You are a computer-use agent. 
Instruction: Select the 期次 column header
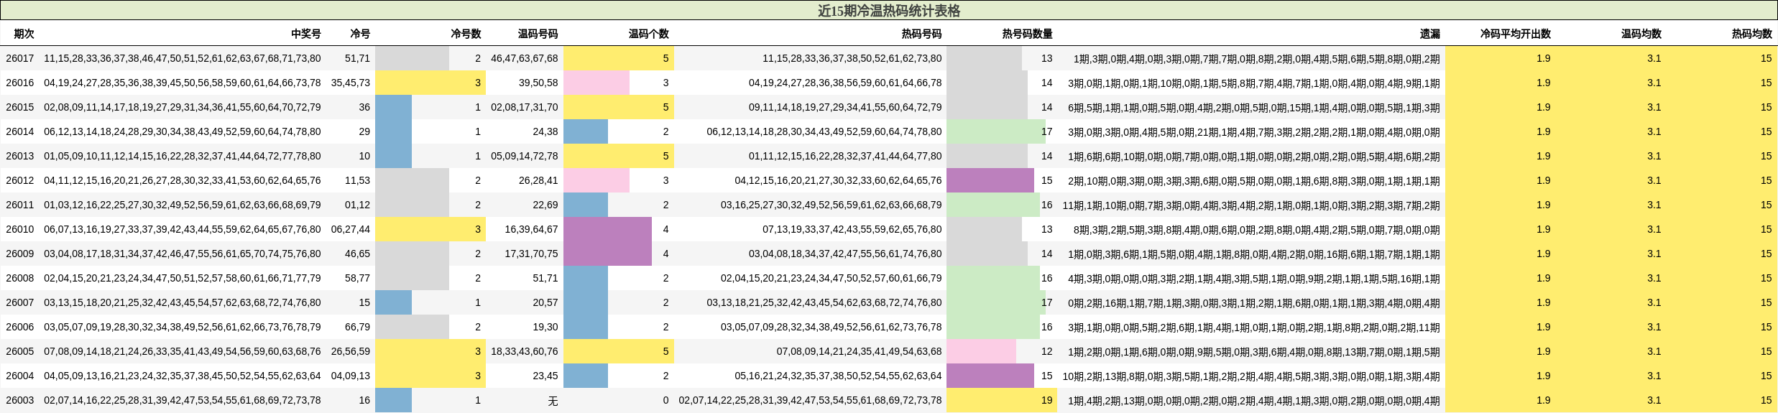[x=24, y=34]
